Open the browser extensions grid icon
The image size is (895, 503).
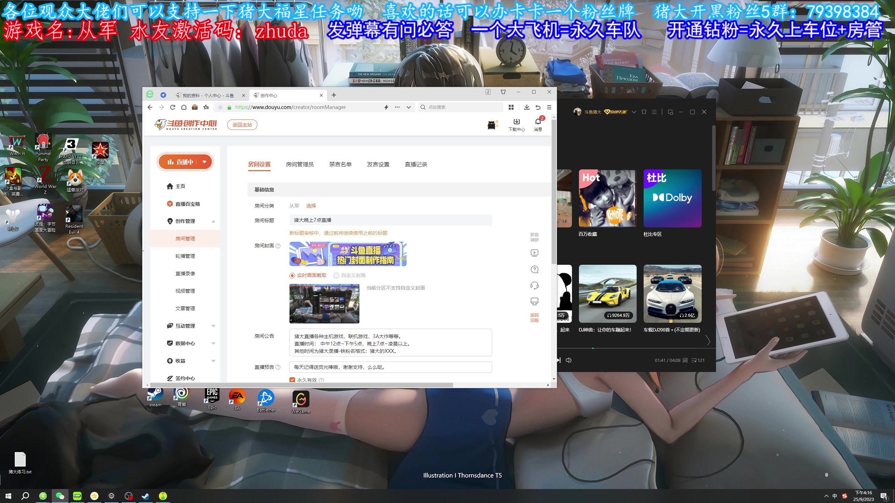(511, 107)
